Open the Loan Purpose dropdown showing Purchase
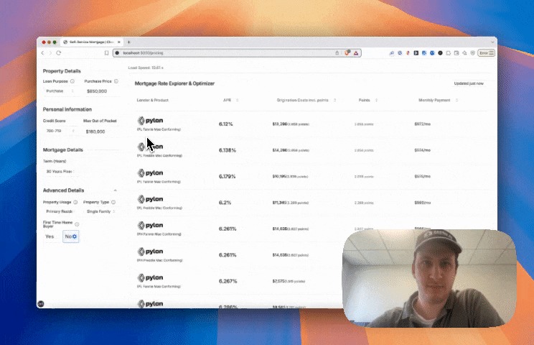 point(60,91)
